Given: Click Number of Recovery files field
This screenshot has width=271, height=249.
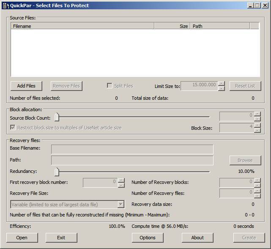Looking at the screenshot, I should click(x=237, y=193).
